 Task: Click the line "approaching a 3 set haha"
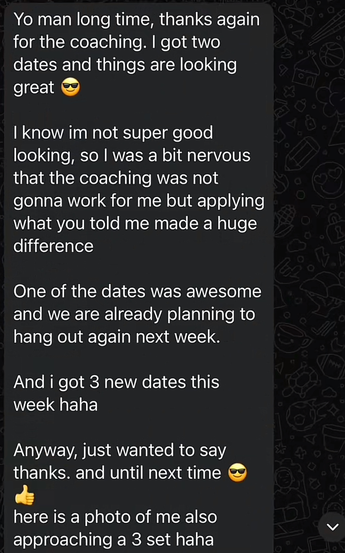pos(114,540)
